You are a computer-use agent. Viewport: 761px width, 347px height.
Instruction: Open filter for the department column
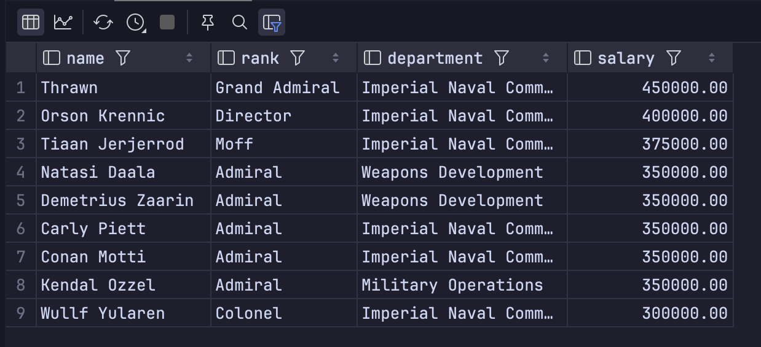pyautogui.click(x=502, y=58)
